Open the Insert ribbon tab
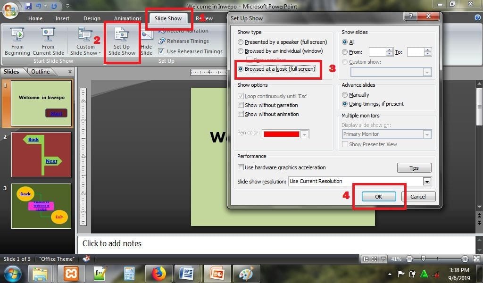This screenshot has height=283, width=483. [62, 18]
